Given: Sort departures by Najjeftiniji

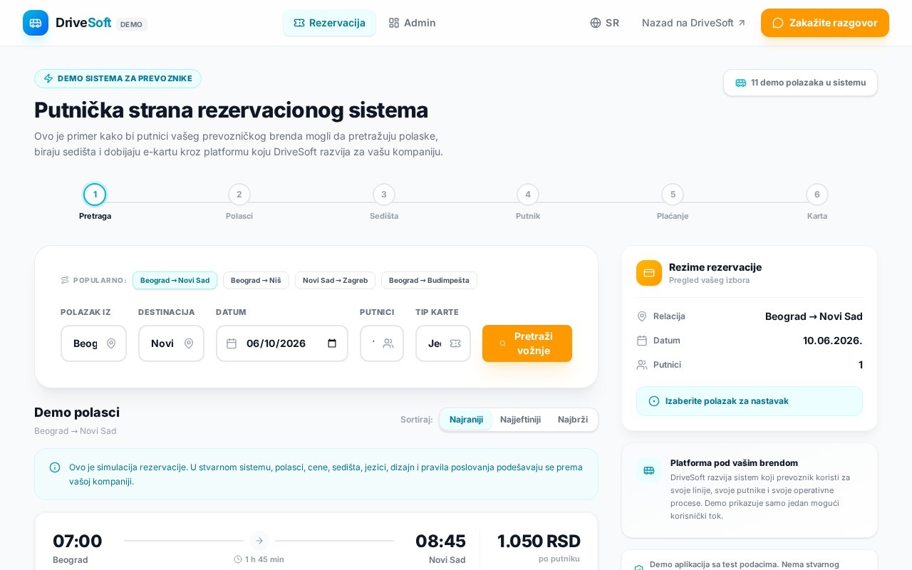Looking at the screenshot, I should click(520, 420).
